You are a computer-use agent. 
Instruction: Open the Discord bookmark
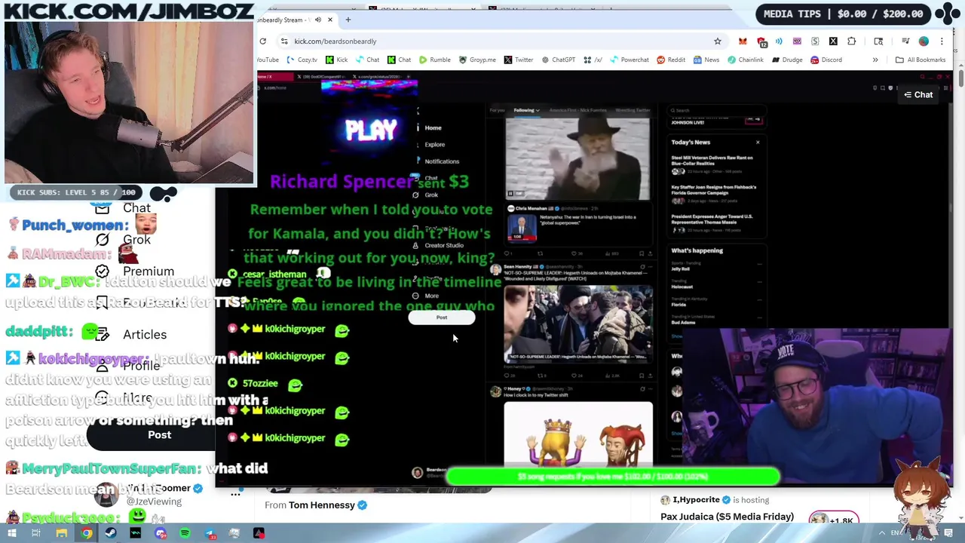(x=826, y=60)
